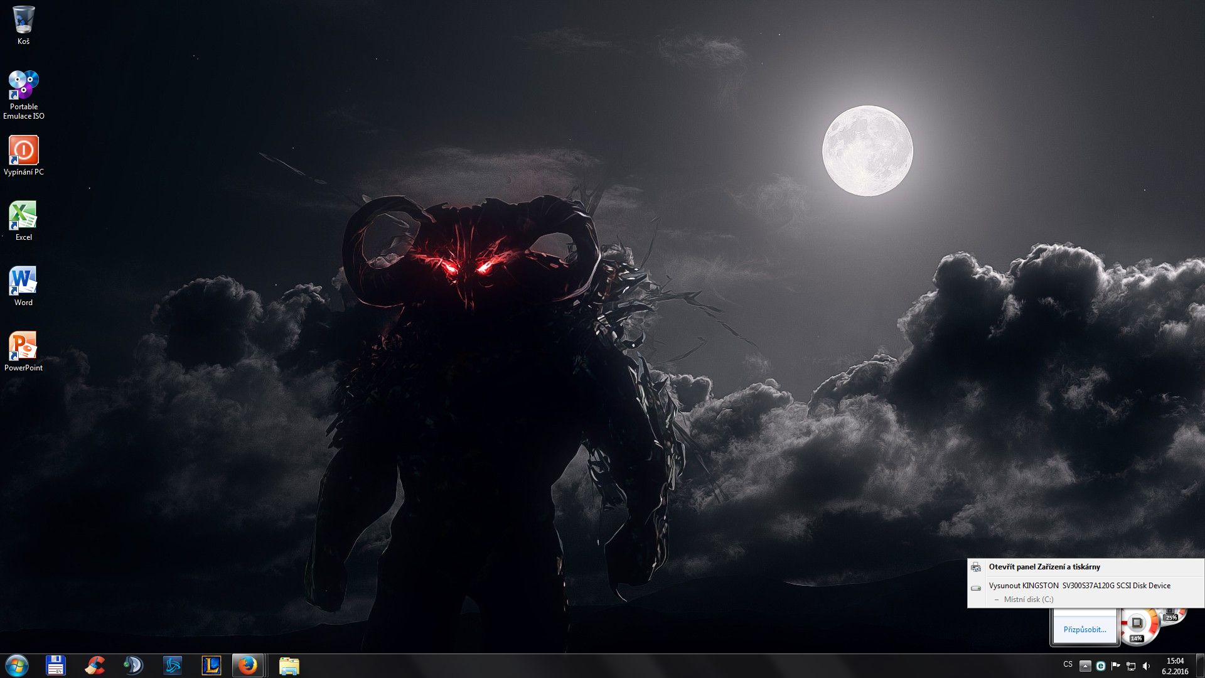Open Portable Emulace ISO desktop shortcut
Image resolution: width=1205 pixels, height=678 pixels.
coord(23,94)
